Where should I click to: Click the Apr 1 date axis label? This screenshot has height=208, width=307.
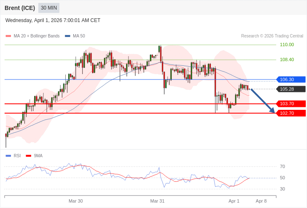(234, 201)
